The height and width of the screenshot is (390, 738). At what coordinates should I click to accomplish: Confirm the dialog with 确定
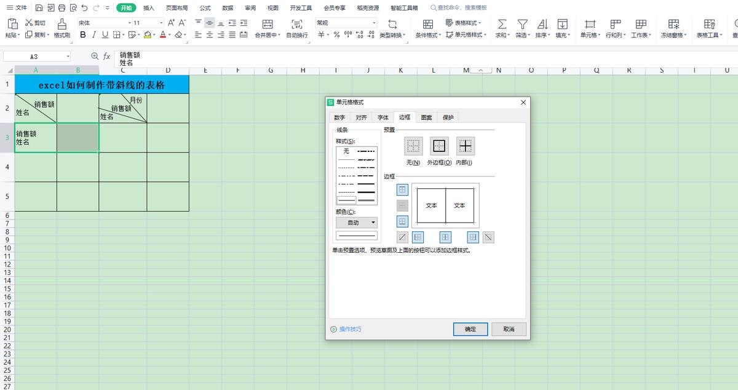(470, 329)
